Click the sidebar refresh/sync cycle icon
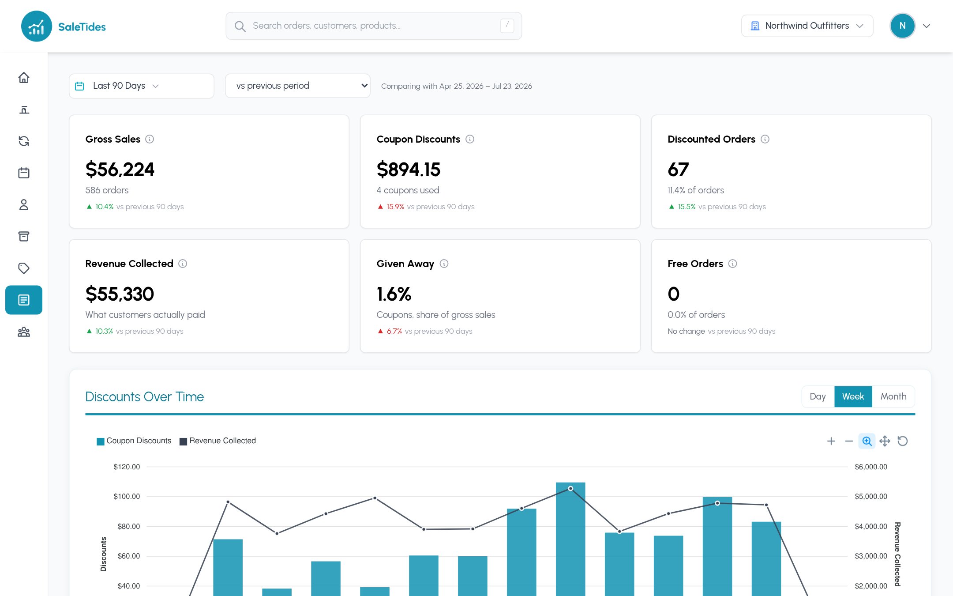Screen dimensions: 953x596 [x=24, y=141]
